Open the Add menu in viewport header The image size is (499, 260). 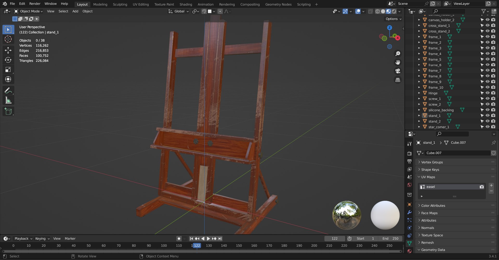point(75,11)
